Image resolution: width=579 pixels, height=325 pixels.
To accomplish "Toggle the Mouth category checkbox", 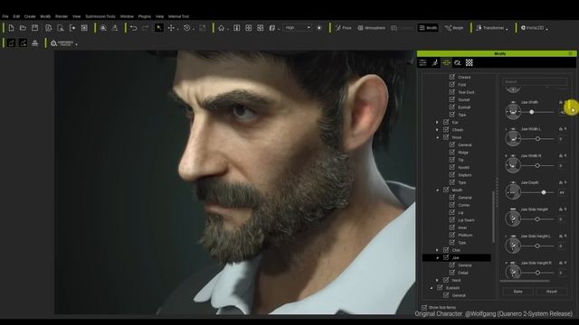I will [x=446, y=190].
